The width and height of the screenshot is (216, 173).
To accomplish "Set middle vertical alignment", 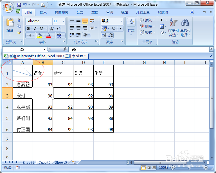I will coord(78,21).
